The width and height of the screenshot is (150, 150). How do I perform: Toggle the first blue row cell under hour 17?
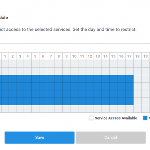tap(129, 79)
